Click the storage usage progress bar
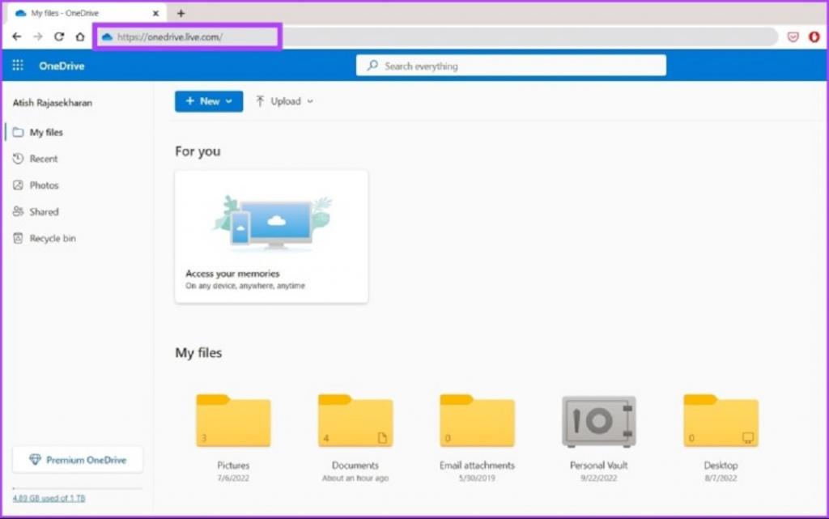Screen dimensions: 829x519 78,488
